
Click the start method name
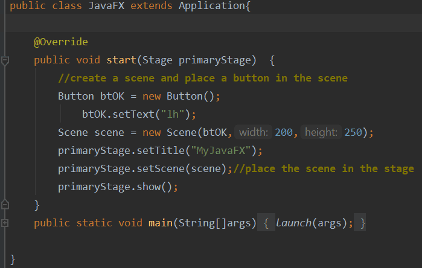(x=121, y=60)
